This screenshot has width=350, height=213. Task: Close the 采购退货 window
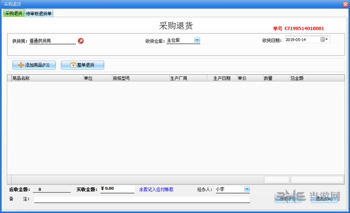pyautogui.click(x=345, y=4)
